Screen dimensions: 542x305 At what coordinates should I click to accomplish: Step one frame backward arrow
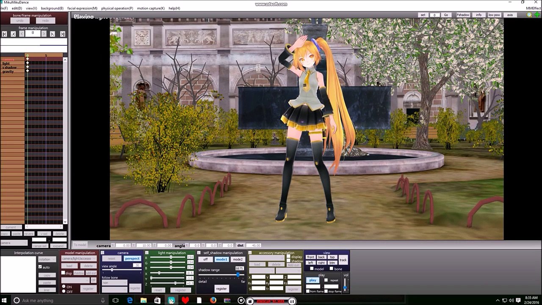click(22, 33)
